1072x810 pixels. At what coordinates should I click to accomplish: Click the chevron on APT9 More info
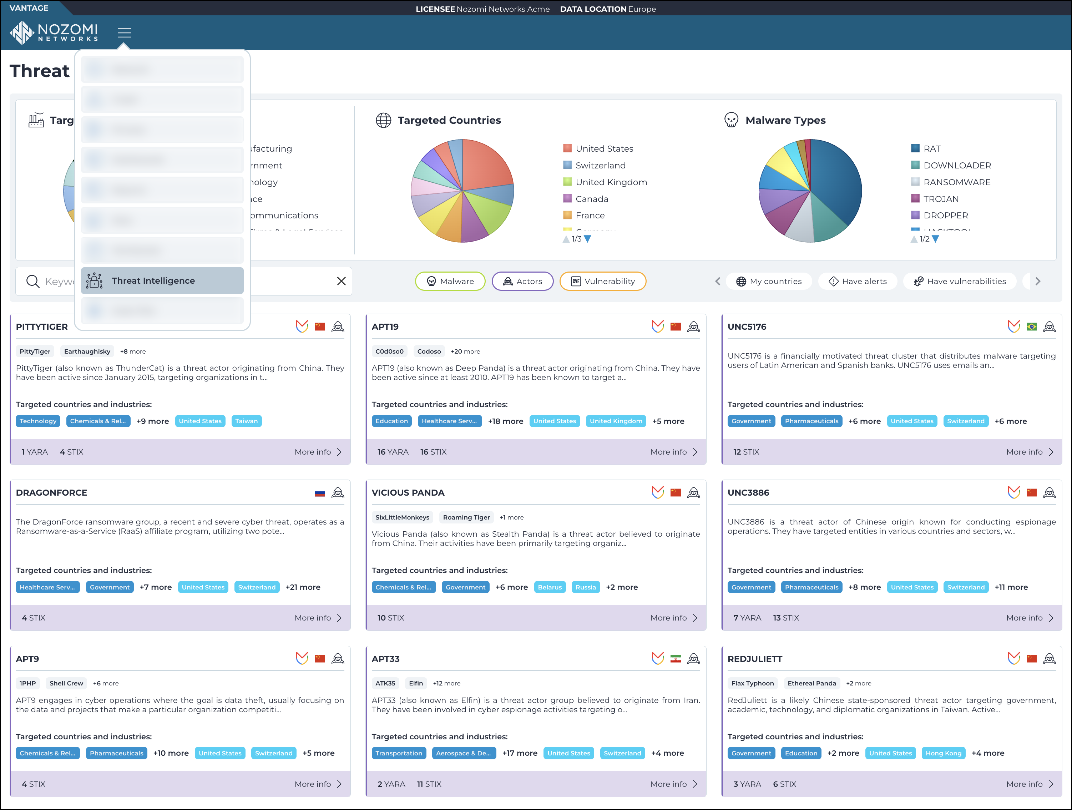click(x=339, y=784)
